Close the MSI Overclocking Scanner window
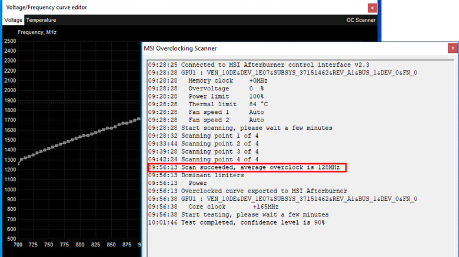This screenshot has height=257, width=459. click(x=453, y=48)
